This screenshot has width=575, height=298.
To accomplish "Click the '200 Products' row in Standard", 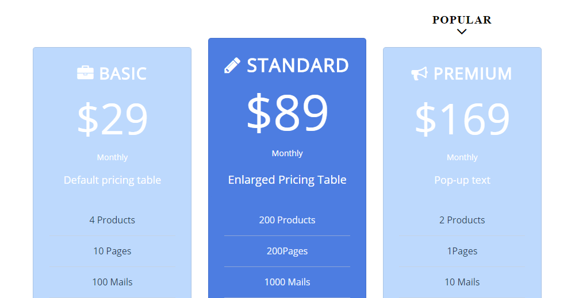I will [x=287, y=220].
